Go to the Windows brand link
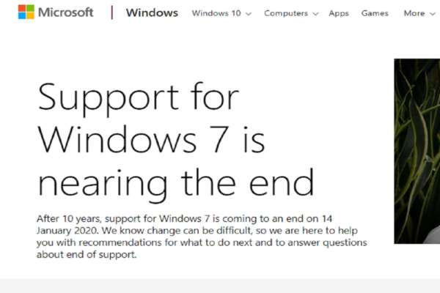 152,13
